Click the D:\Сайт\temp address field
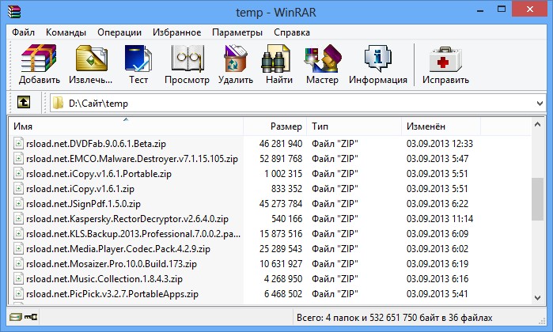Image resolution: width=553 pixels, height=332 pixels. 293,104
